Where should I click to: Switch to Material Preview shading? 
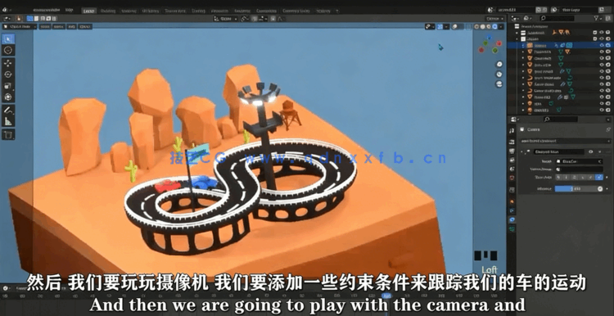tap(488, 27)
